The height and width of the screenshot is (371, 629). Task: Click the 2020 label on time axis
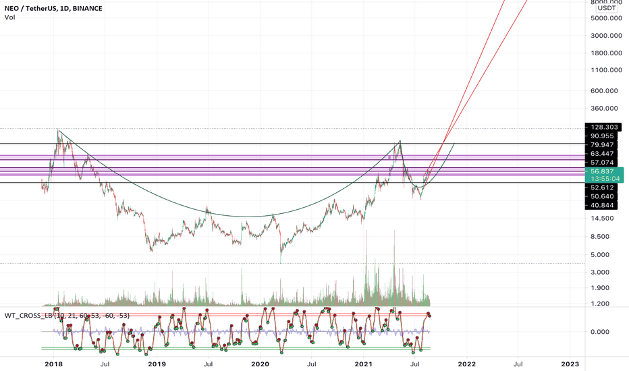tap(260, 364)
